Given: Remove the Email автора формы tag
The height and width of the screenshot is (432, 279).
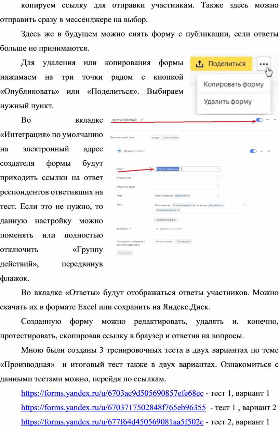Looking at the screenshot, I should (181, 169).
